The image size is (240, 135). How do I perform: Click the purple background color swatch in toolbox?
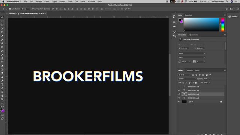pyautogui.click(x=3, y=111)
